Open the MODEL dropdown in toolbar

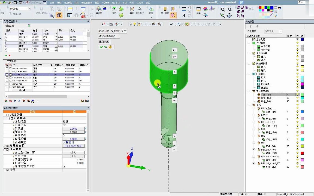(x=29, y=9)
